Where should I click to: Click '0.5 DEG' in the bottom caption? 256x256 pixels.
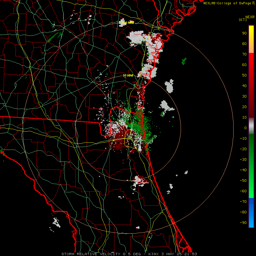(x=133, y=254)
